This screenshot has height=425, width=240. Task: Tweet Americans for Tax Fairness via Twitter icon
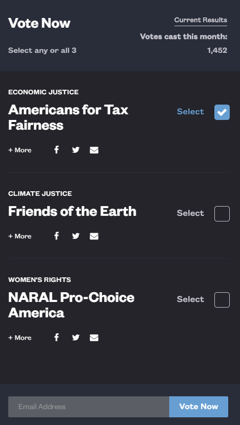pos(76,150)
